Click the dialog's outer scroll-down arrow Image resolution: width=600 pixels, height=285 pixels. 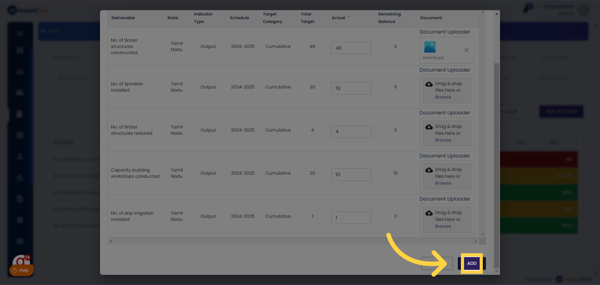[497, 271]
